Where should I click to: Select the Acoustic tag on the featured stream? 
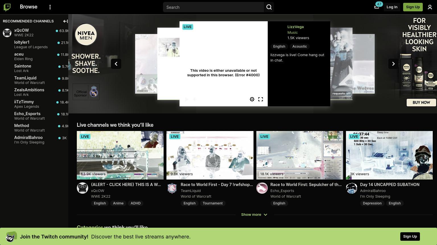300,47
